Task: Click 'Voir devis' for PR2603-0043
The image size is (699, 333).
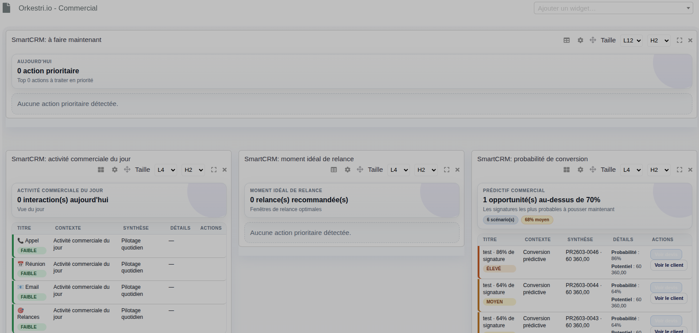Action: pyautogui.click(x=666, y=321)
